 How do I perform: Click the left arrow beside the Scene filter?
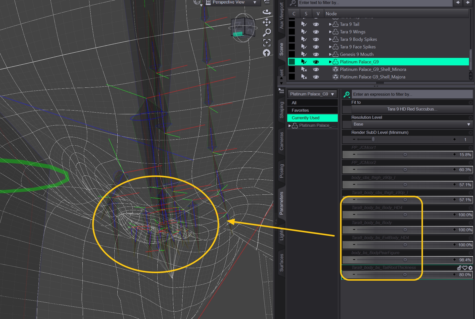pos(458,3)
